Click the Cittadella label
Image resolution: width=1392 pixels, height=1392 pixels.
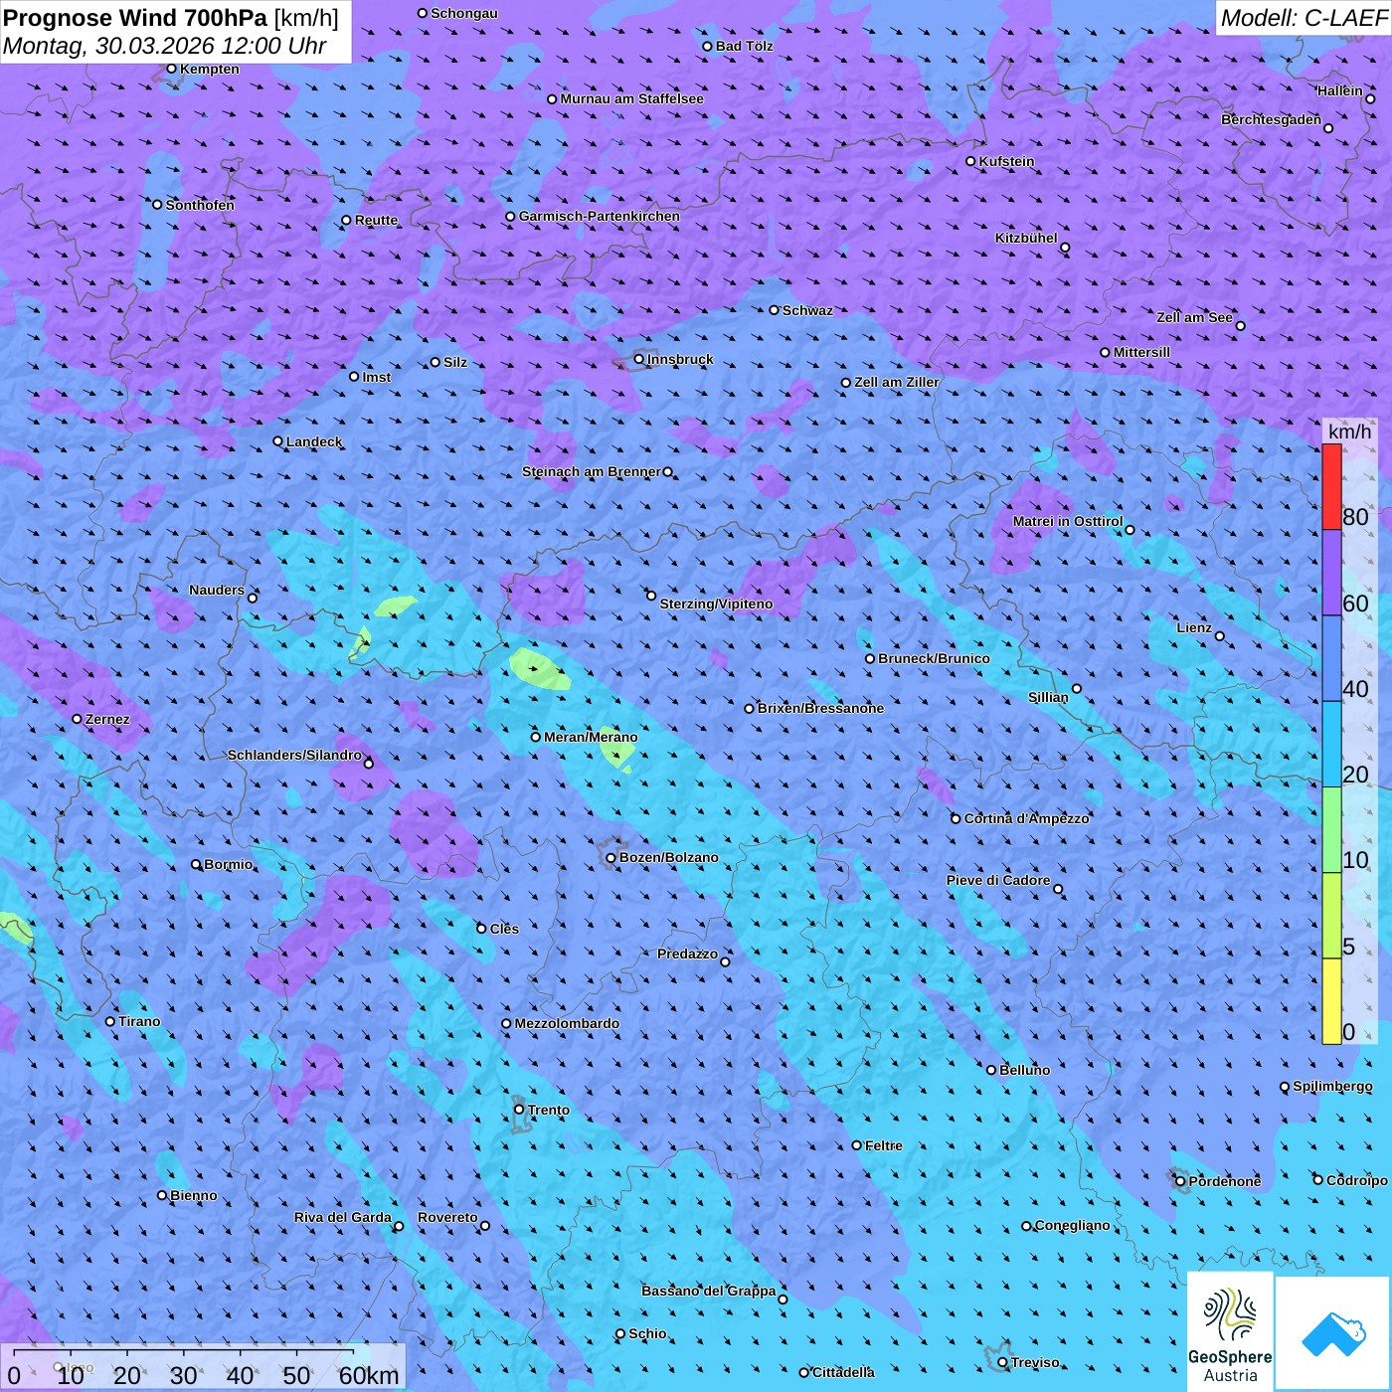click(843, 1372)
